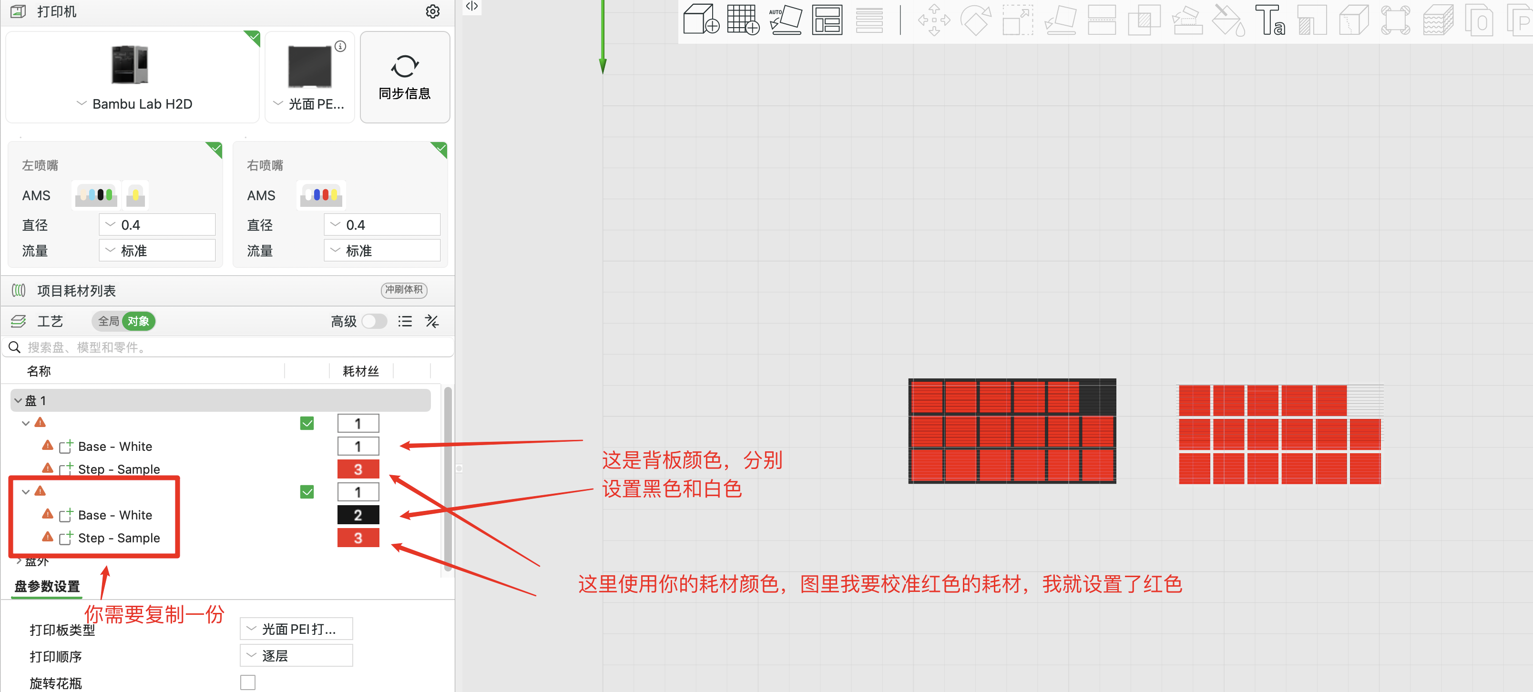The width and height of the screenshot is (1533, 692).
Task: Open the 右喷嘴 直径 0.4 dropdown
Action: (x=382, y=225)
